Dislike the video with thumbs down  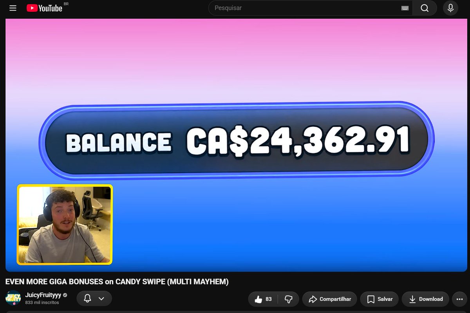(x=289, y=299)
